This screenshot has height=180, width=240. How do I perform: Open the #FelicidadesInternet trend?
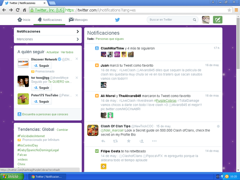click(x=31, y=136)
